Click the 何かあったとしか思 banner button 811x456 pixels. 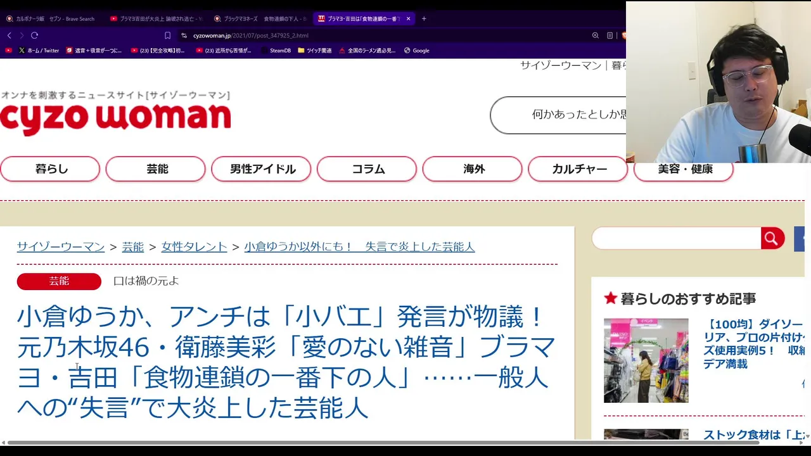(558, 115)
